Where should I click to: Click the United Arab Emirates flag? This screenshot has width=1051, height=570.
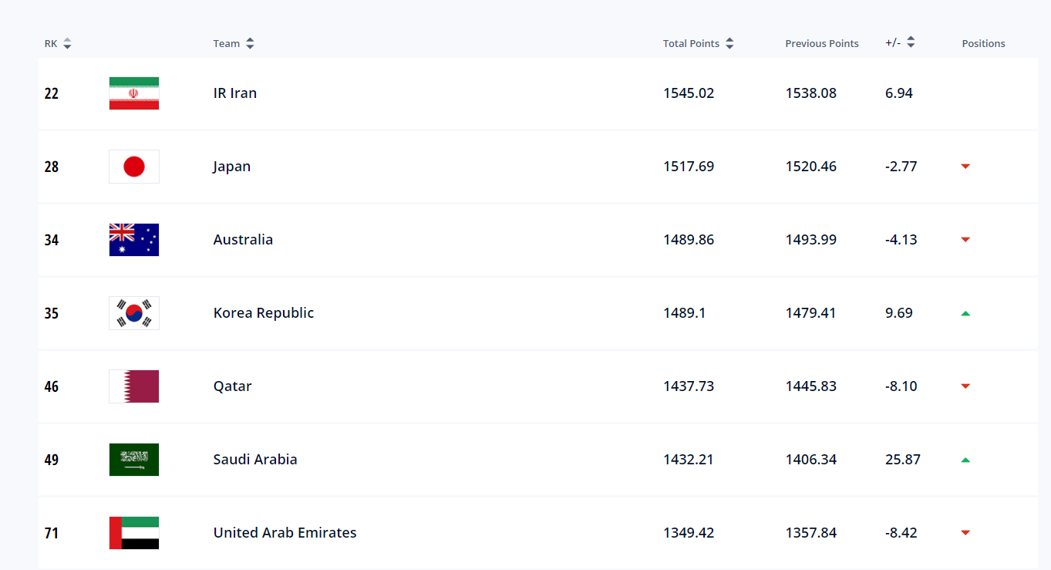[x=134, y=533]
